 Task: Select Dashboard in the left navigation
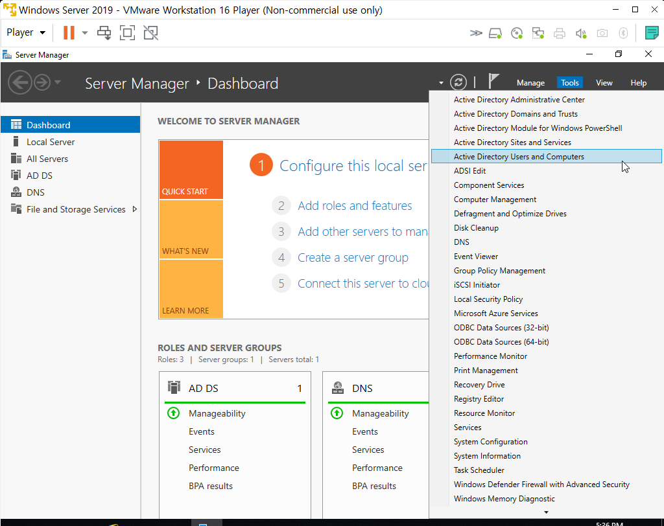click(x=70, y=125)
